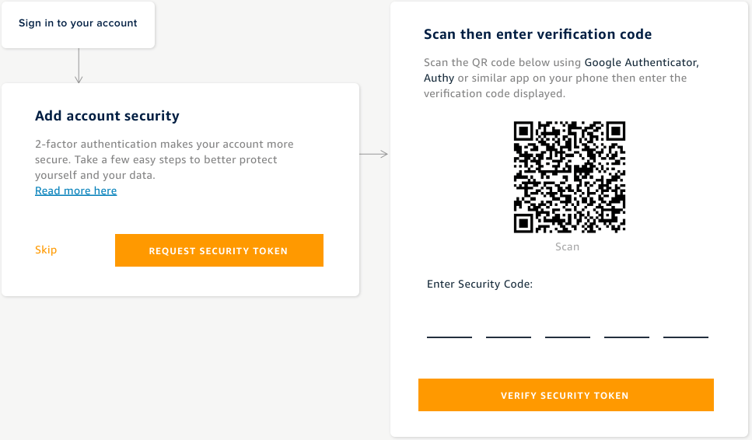The height and width of the screenshot is (440, 752).
Task: Select the first security code digit field
Action: tap(449, 326)
